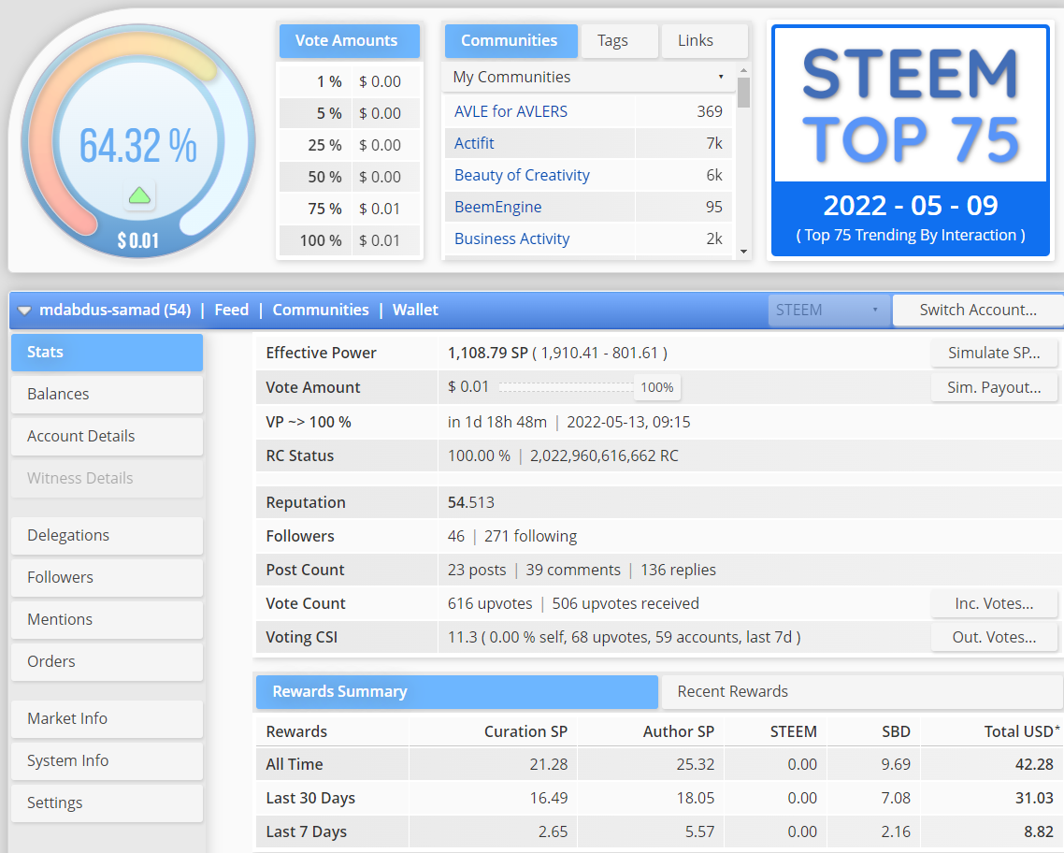Image resolution: width=1064 pixels, height=853 pixels.
Task: Open Mentions in the sidebar
Action: [108, 619]
